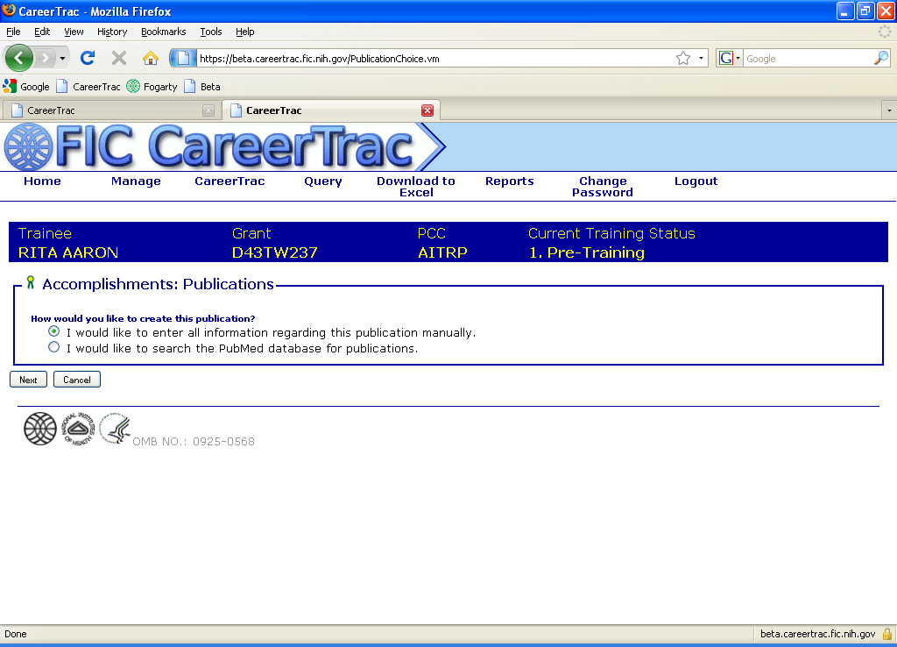Reload the page with the refresh icon
897x647 pixels.
[88, 58]
